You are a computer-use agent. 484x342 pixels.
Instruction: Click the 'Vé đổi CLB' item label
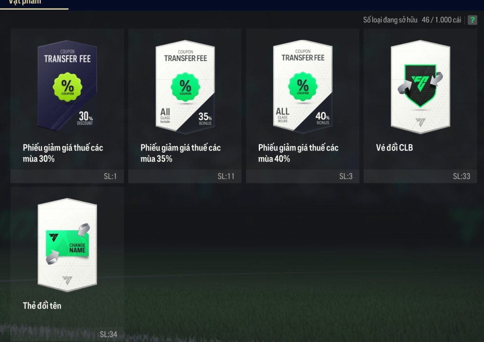(x=394, y=147)
